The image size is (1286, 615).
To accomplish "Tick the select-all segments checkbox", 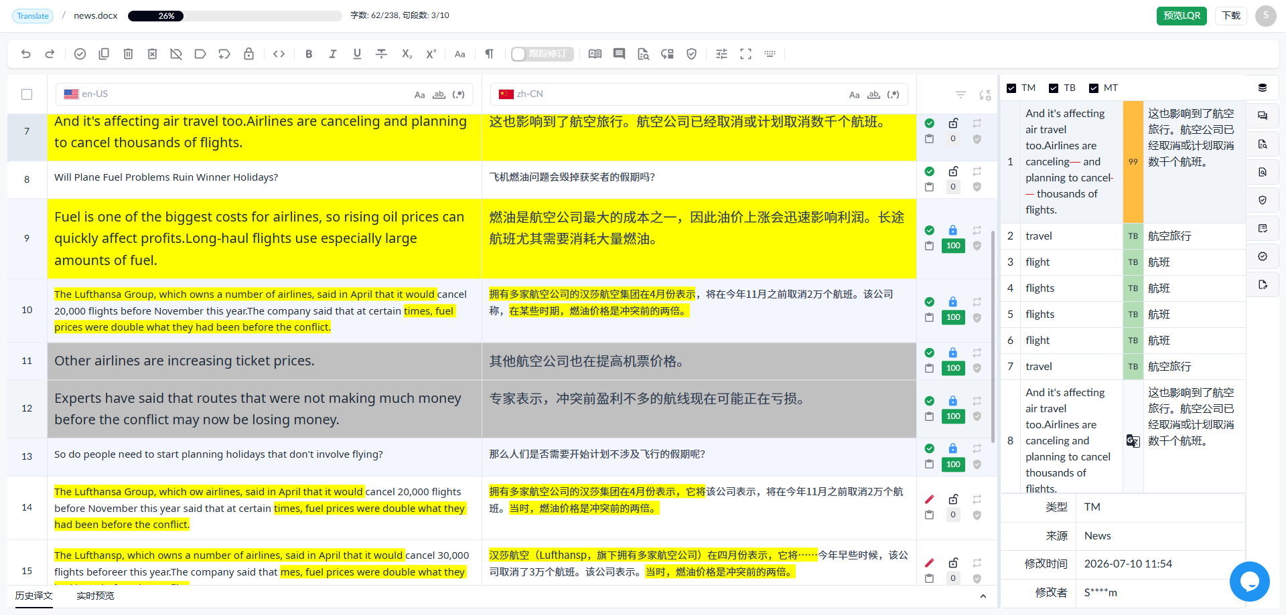I will click(27, 94).
